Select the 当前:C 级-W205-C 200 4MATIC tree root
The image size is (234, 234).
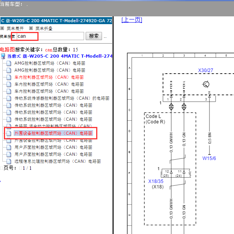coord(60,56)
